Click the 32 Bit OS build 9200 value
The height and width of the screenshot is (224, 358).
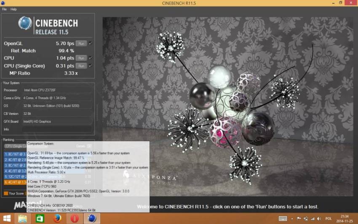[51, 106]
